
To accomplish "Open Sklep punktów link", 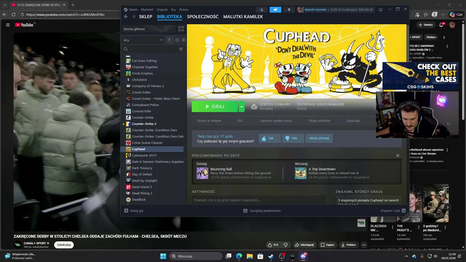I will pyautogui.click(x=319, y=120).
